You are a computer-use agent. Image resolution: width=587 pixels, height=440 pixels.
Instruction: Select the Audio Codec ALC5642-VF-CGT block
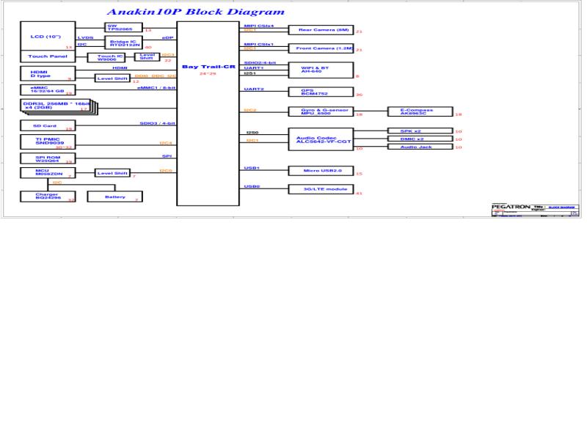click(x=321, y=139)
